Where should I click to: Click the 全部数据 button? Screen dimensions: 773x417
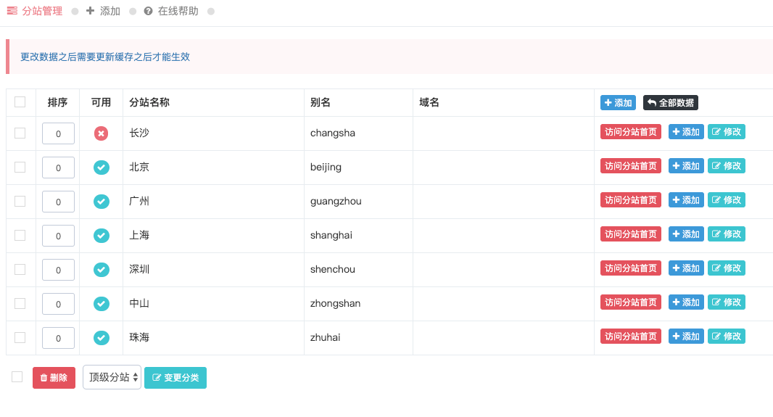(671, 102)
